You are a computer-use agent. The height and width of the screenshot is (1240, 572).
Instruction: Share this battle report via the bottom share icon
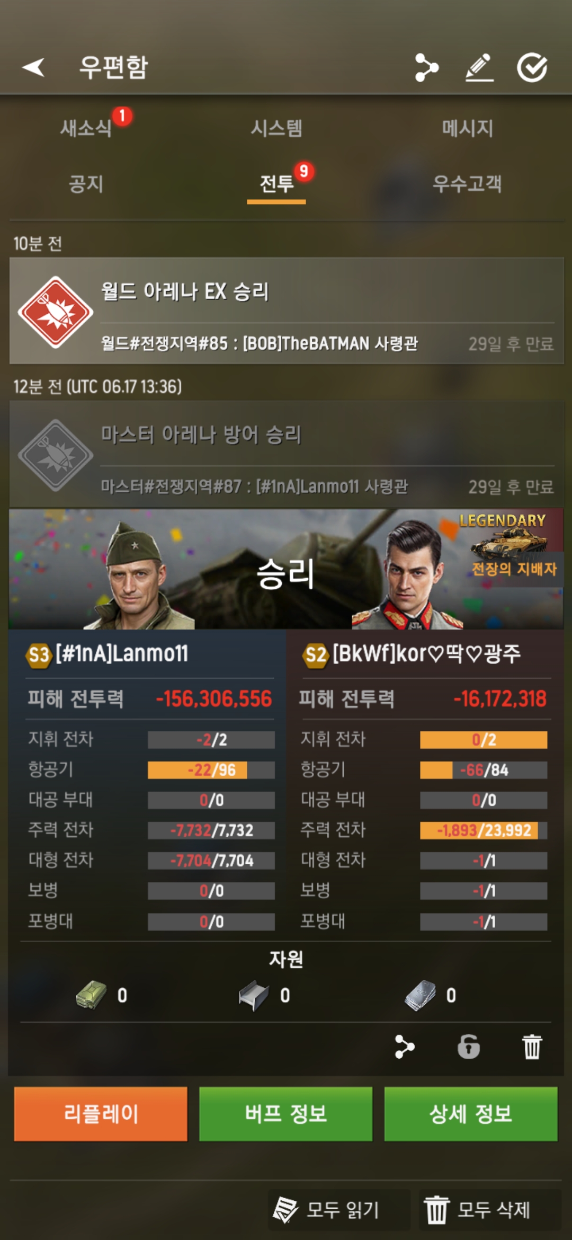[x=405, y=1047]
